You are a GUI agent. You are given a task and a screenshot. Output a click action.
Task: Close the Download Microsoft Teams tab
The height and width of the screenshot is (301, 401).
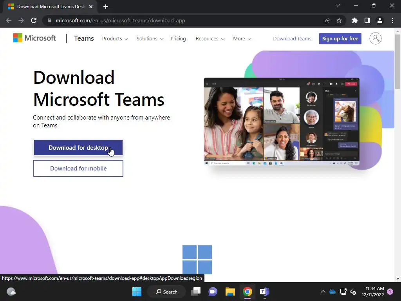[91, 7]
